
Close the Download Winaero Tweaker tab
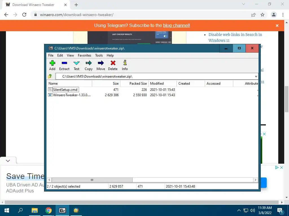pyautogui.click(x=65, y=5)
